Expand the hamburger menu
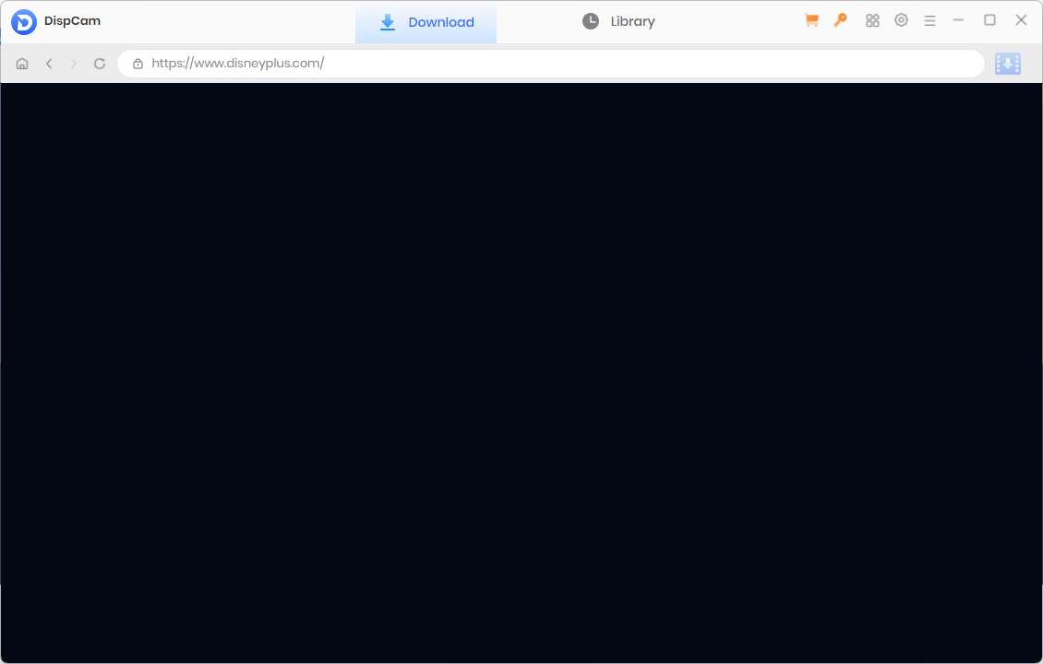The width and height of the screenshot is (1043, 664). [x=929, y=20]
